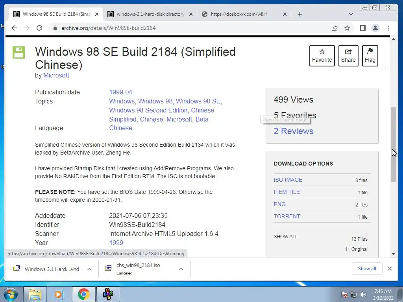Click the volume speaker tray icon
Image resolution: width=403 pixels, height=302 pixels.
[363, 295]
